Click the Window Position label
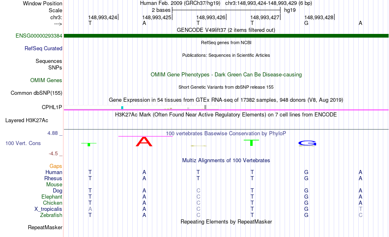 [43, 3]
